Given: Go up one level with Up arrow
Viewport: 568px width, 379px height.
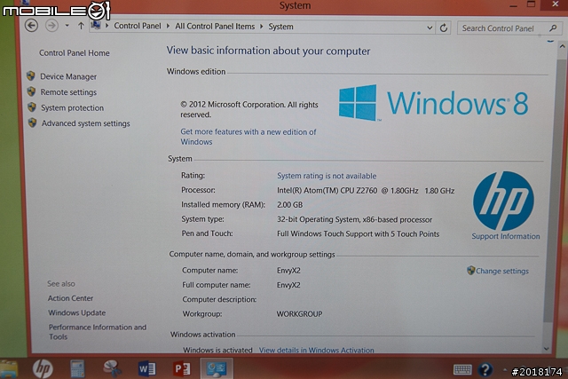Looking at the screenshot, I should [x=81, y=26].
